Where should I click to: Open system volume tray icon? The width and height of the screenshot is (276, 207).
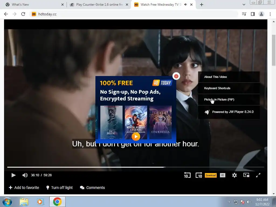[x=249, y=202]
